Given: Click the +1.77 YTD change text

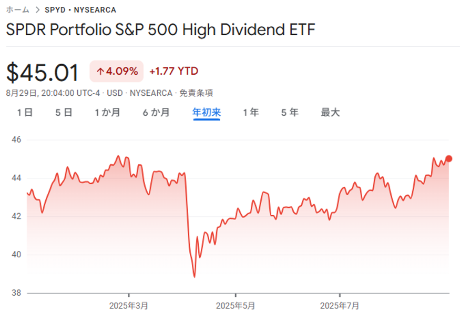Looking at the screenshot, I should click(x=173, y=71).
